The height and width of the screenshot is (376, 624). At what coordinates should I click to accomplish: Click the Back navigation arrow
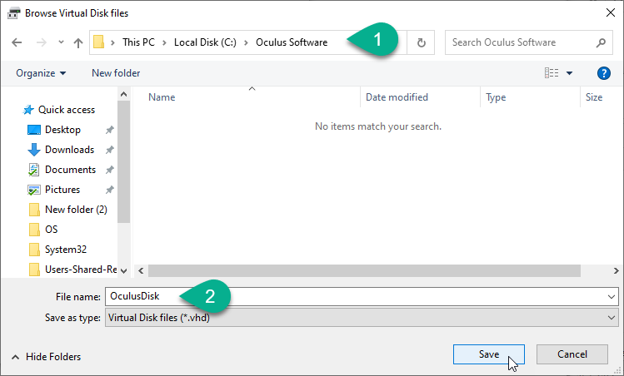coord(17,42)
